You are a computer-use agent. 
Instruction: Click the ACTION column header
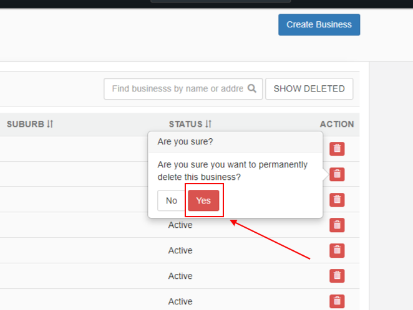pos(337,124)
